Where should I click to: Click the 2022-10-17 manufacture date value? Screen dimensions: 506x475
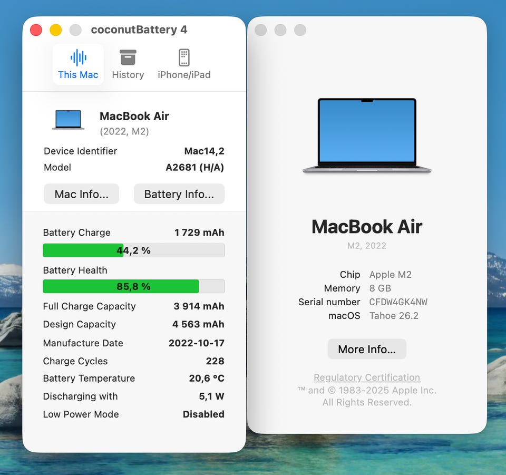point(197,343)
